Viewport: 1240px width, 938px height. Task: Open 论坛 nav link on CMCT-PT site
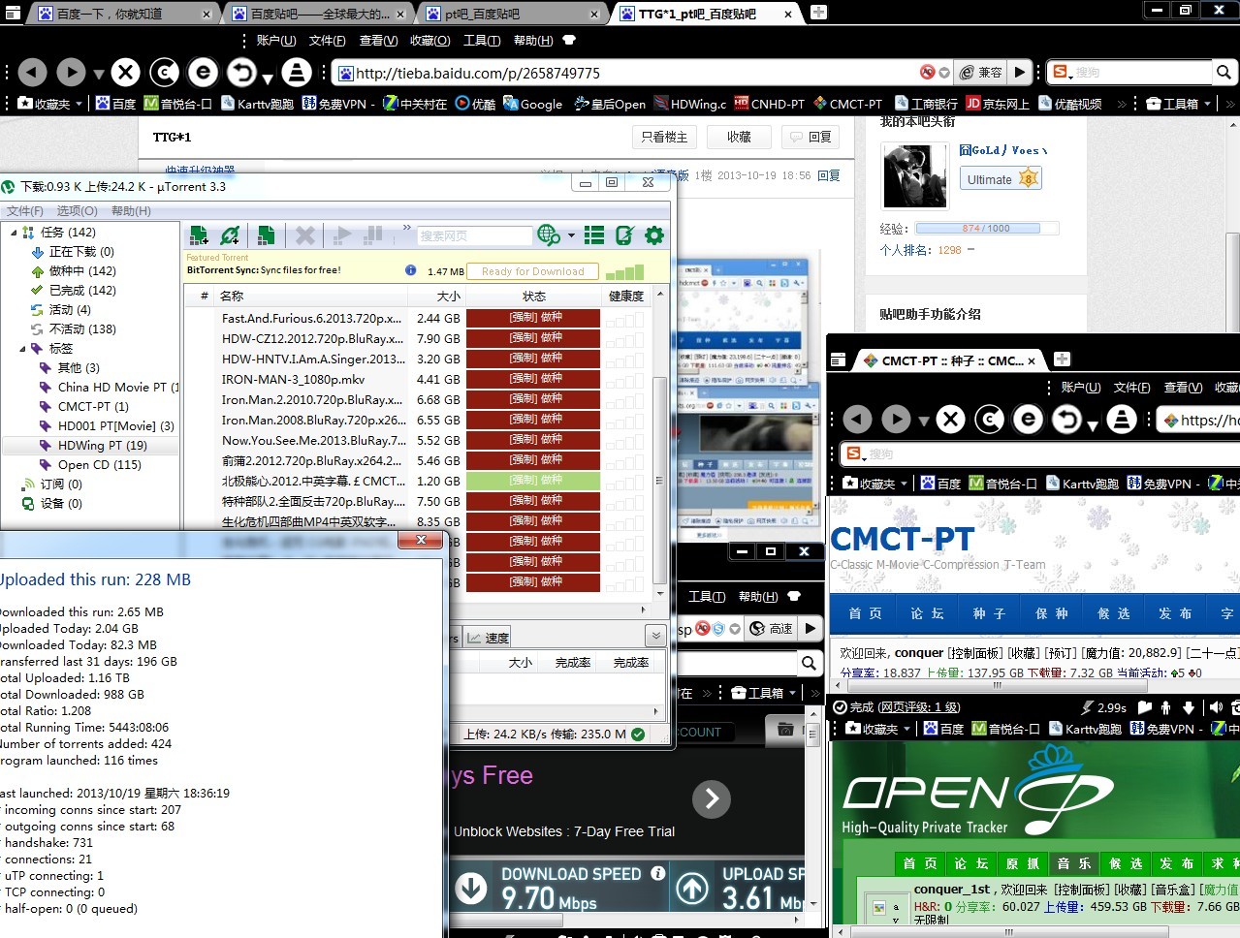pyautogui.click(x=927, y=613)
